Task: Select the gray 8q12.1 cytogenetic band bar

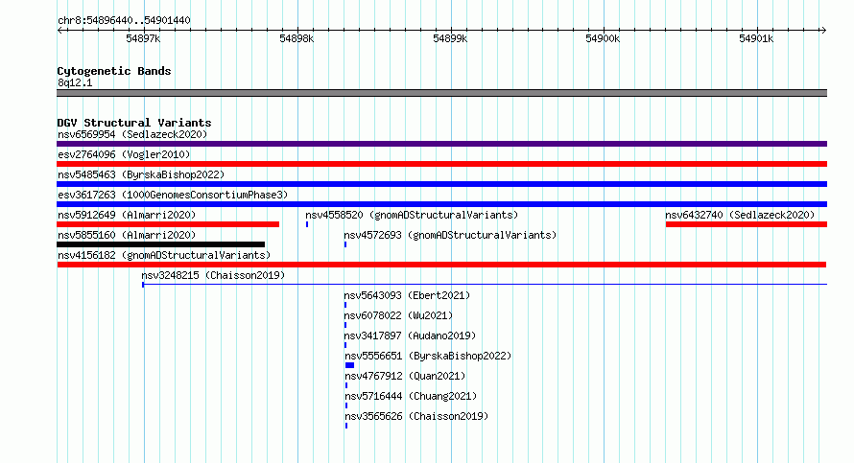Action: [x=441, y=93]
